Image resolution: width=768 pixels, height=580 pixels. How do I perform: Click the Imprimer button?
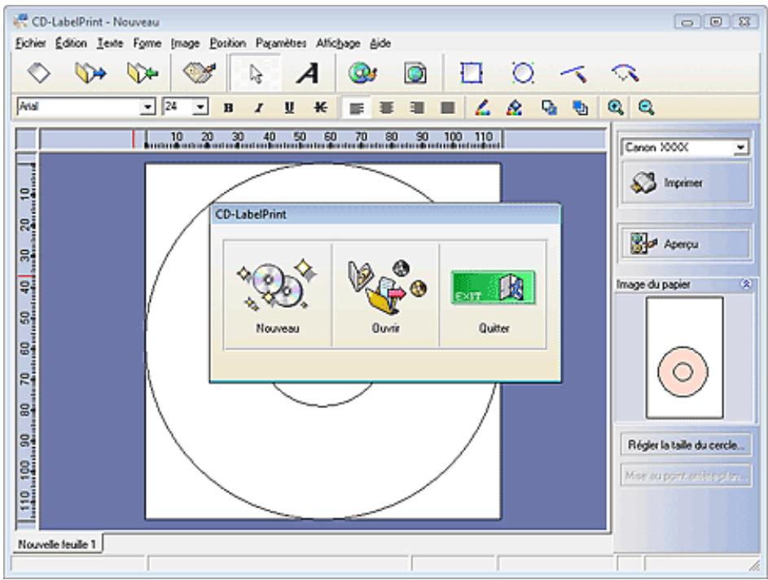point(685,182)
